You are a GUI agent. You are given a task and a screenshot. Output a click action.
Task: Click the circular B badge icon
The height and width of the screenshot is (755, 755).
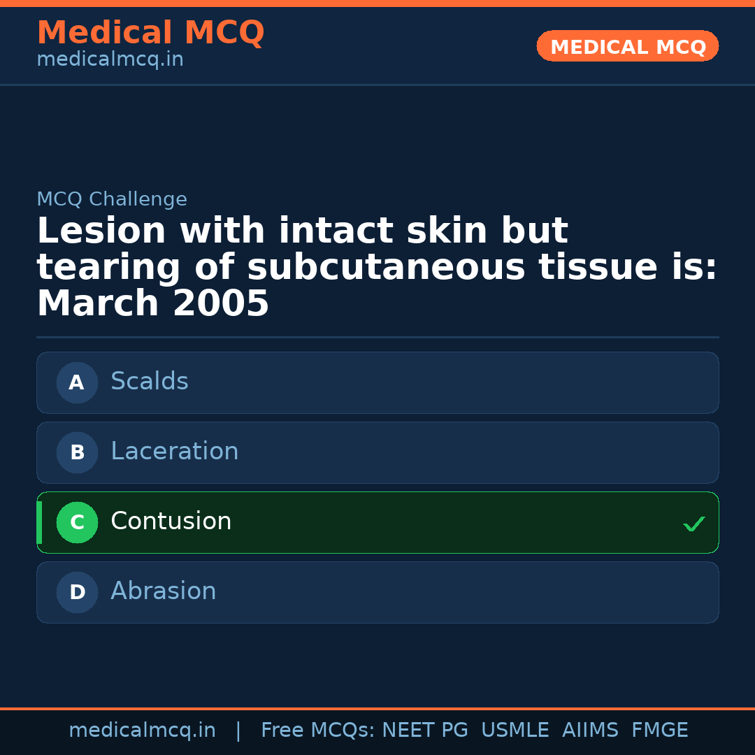coord(77,452)
